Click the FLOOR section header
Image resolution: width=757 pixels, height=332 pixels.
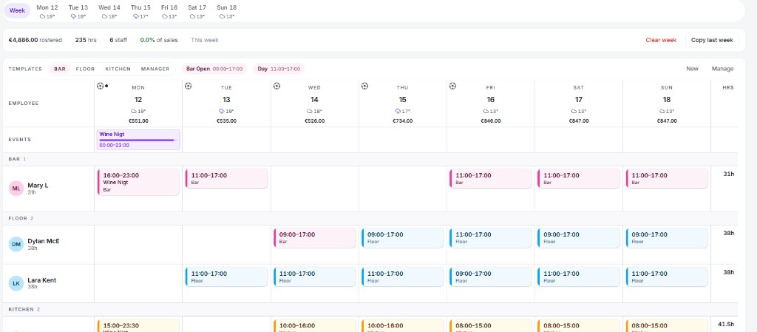tap(370, 218)
